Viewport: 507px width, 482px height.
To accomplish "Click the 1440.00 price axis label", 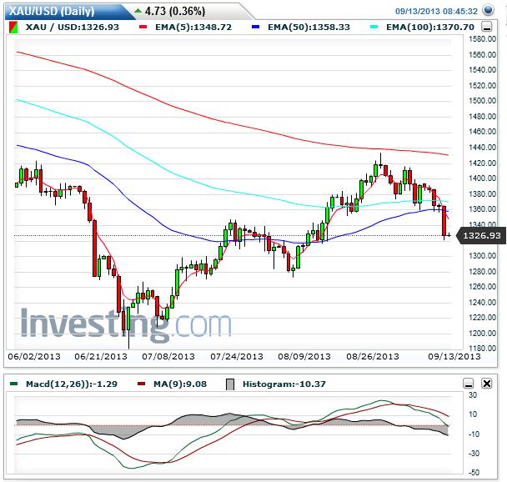I will (x=482, y=147).
